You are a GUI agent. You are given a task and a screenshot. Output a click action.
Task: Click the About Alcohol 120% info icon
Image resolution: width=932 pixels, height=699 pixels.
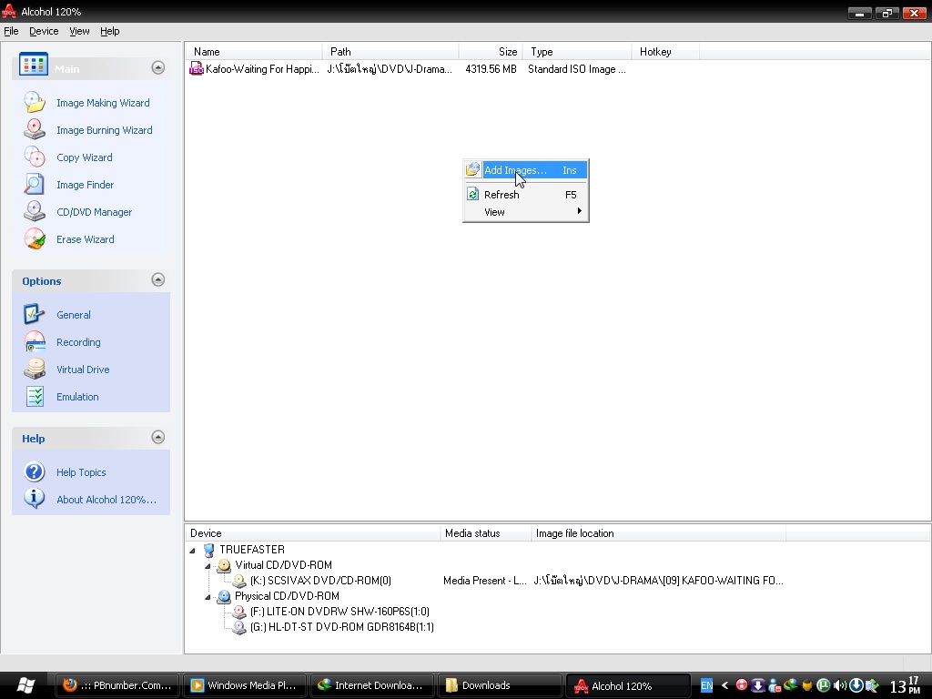tap(35, 499)
